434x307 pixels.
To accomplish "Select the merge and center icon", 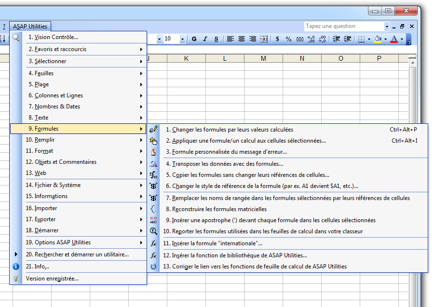I will point(263,39).
